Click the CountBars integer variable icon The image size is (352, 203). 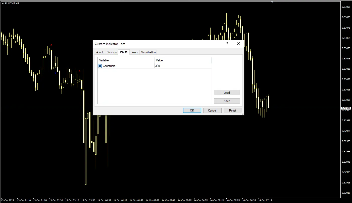(100, 66)
